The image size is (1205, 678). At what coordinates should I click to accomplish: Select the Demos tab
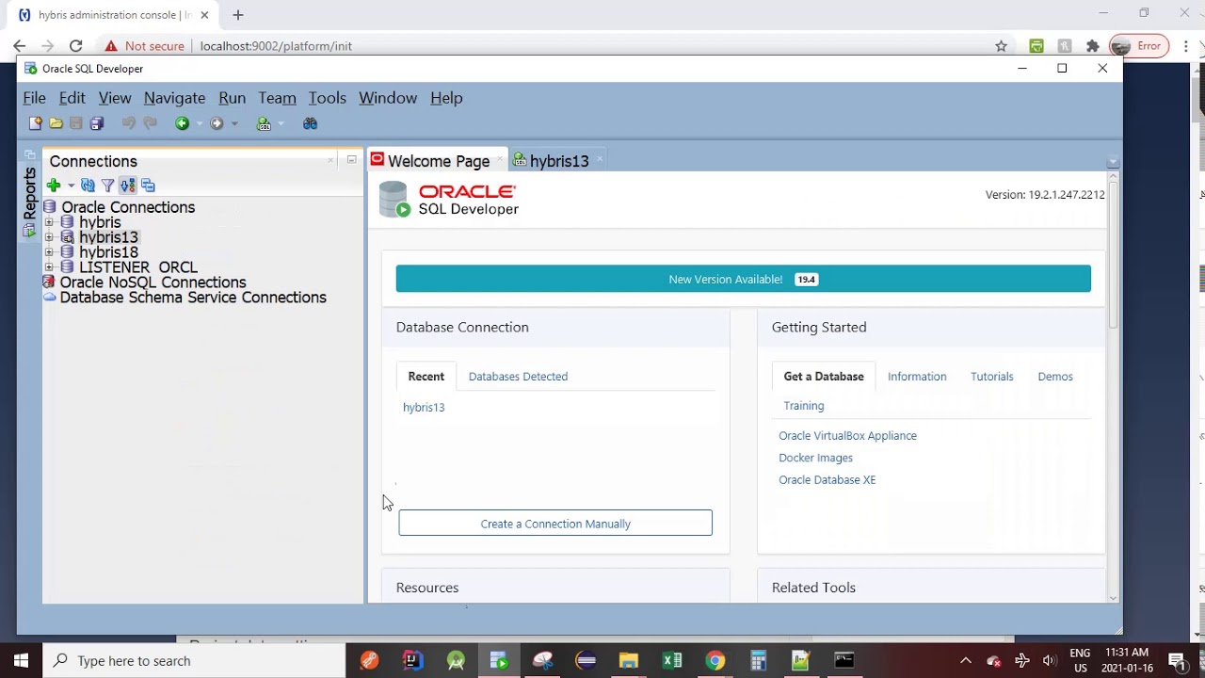coord(1055,376)
